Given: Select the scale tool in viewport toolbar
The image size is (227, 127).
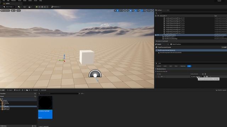Looking at the screenshot, I should (122, 11).
